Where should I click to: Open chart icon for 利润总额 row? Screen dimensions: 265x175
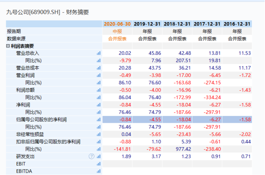pyautogui.click(x=99, y=90)
